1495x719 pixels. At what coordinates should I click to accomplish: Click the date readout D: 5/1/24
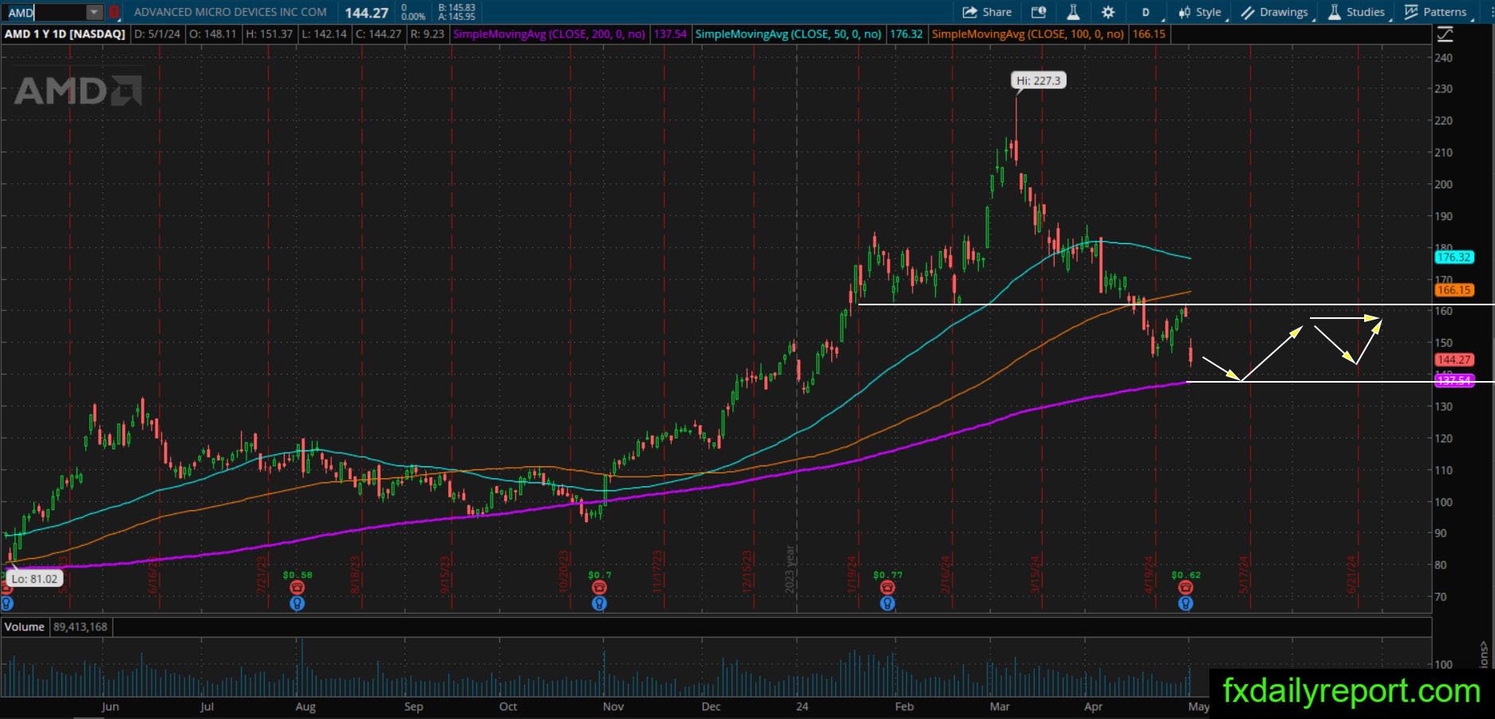[x=158, y=34]
